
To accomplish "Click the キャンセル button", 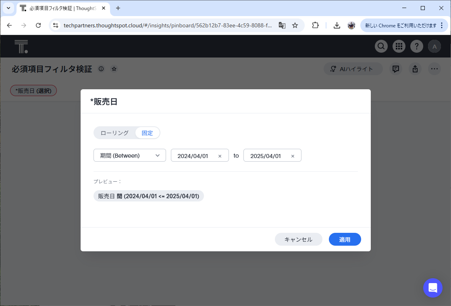I will (298, 239).
